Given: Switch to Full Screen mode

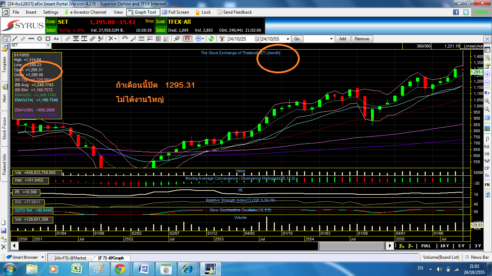Looking at the screenshot, I should click(175, 12).
